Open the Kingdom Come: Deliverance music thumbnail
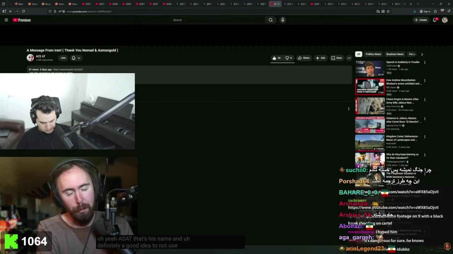The width and height of the screenshot is (453, 254). [x=370, y=143]
